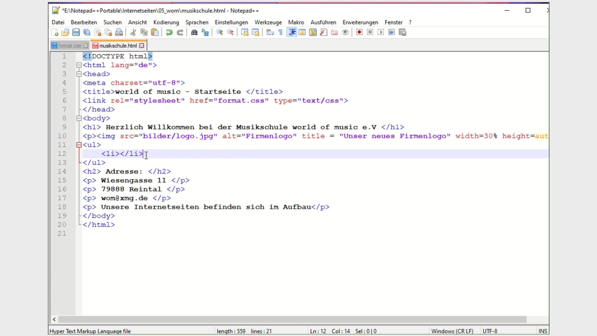The width and height of the screenshot is (597, 336).
Task: Click the Cut scissors icon
Action: [x=133, y=32]
